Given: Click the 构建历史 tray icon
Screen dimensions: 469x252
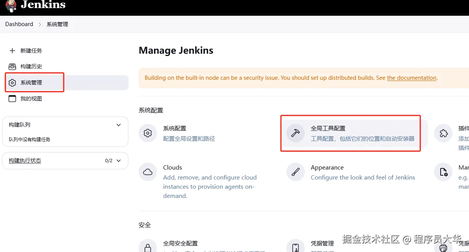Looking at the screenshot, I should point(12,66).
